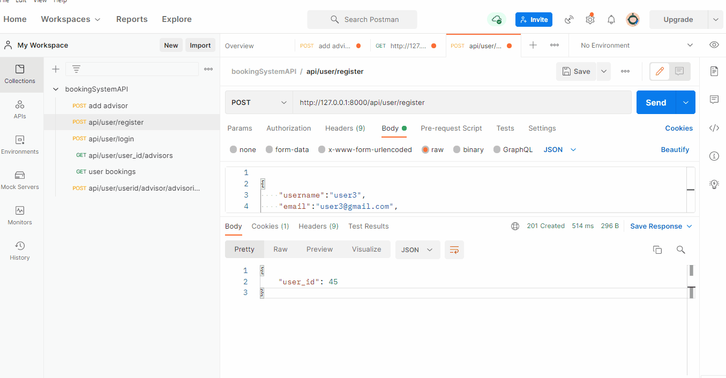Image resolution: width=726 pixels, height=378 pixels.
Task: Switch to comment mode icon
Action: click(679, 71)
